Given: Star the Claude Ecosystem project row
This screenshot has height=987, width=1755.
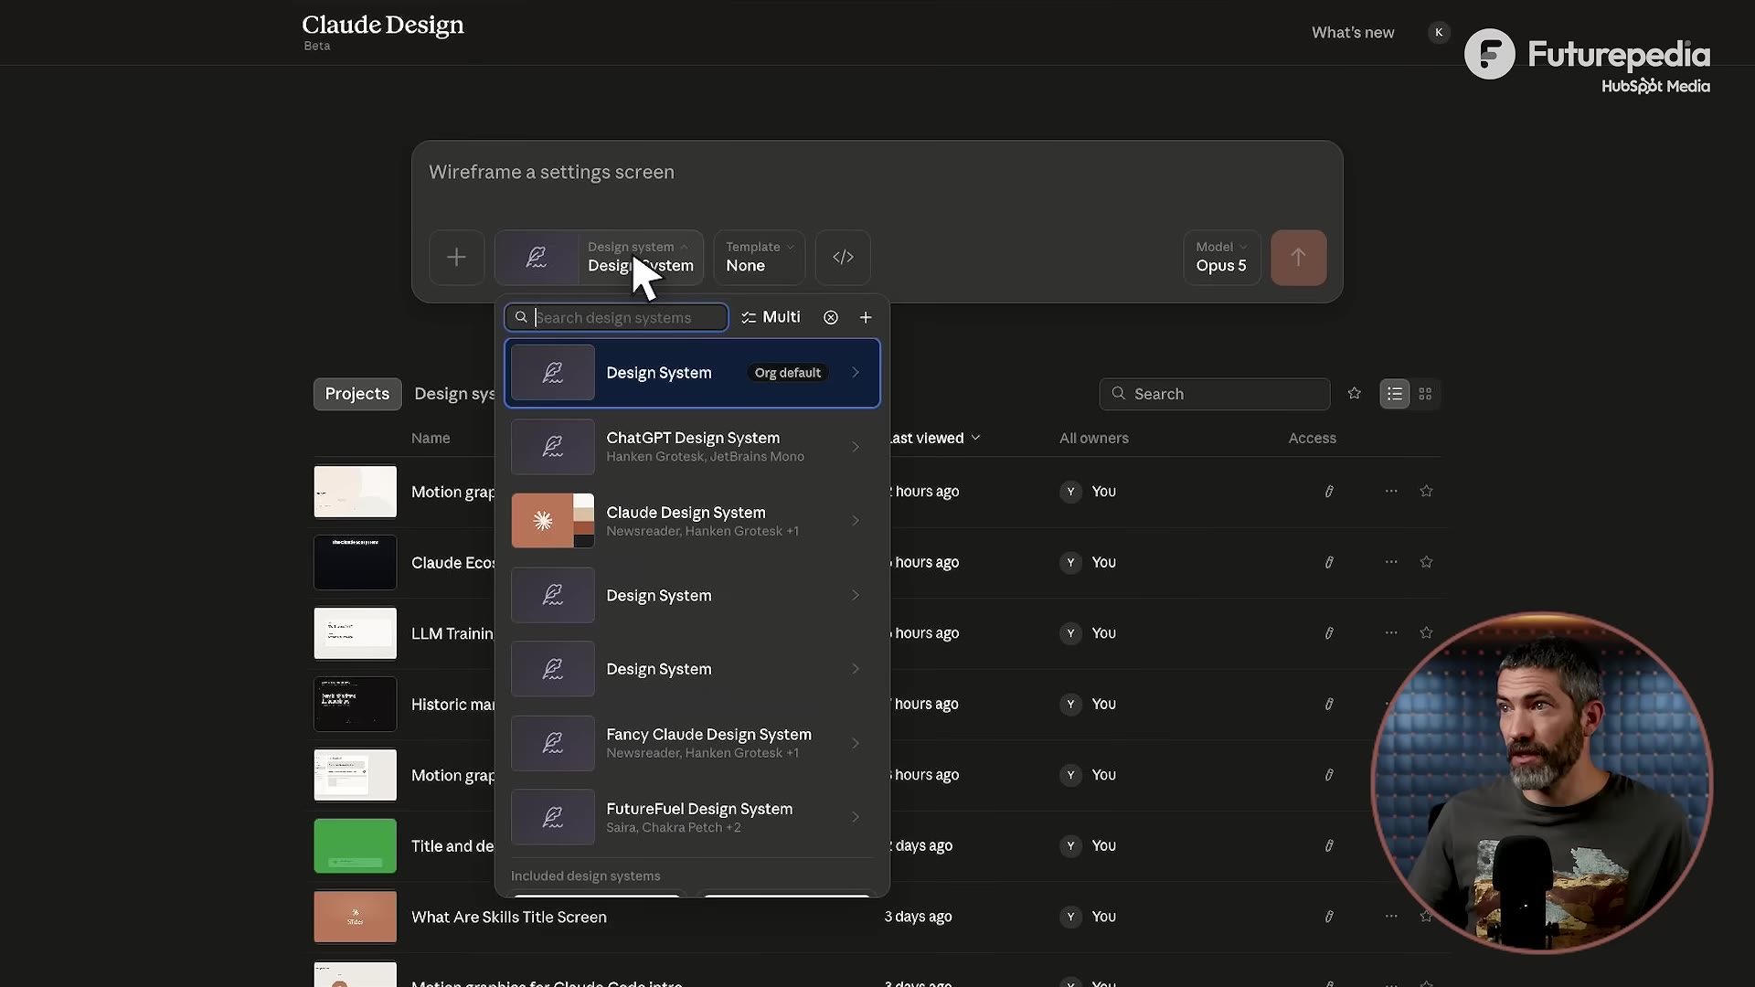Looking at the screenshot, I should (x=1426, y=562).
